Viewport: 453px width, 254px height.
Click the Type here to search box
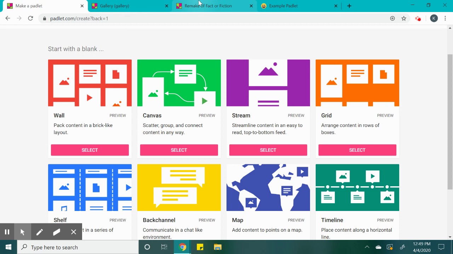point(78,247)
